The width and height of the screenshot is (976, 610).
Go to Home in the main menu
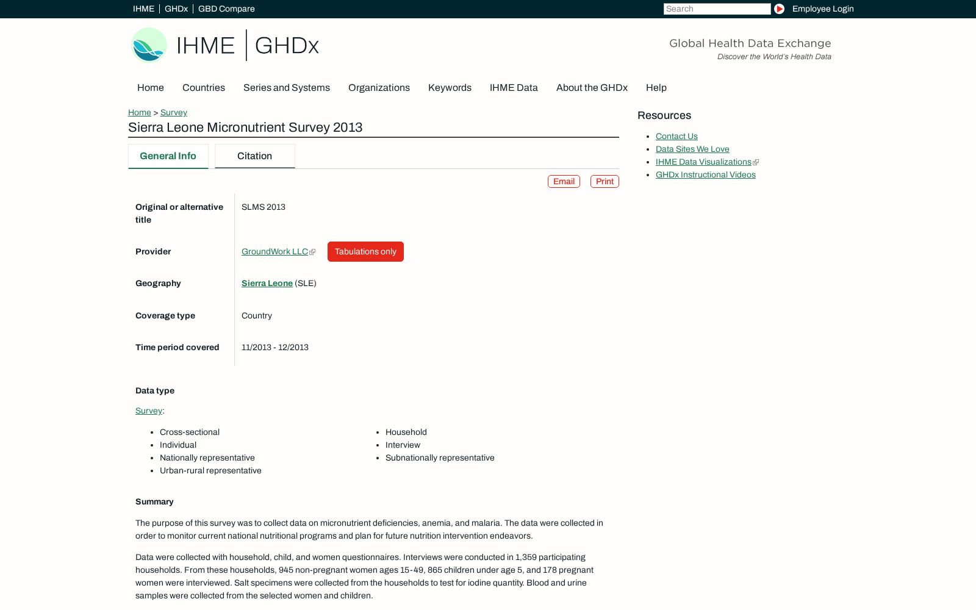click(x=151, y=87)
